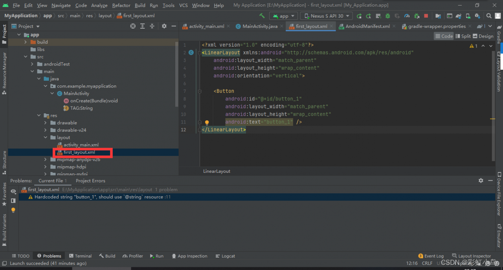This screenshot has width=503, height=270.
Task: Open the Profiler gauge icon in toolbar
Action: 407,16
